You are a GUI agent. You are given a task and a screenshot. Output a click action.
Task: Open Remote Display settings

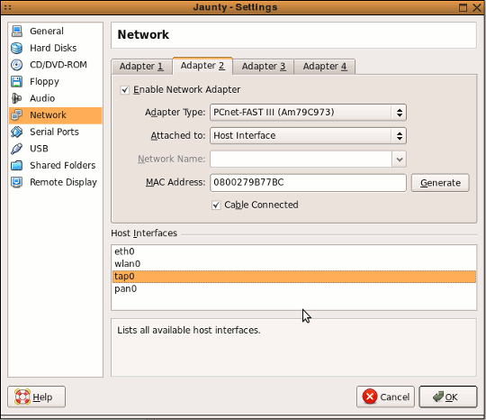pyautogui.click(x=55, y=182)
